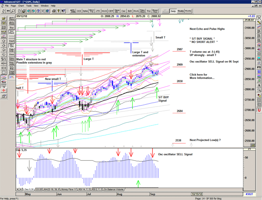262x200 pixels.
Task: Click the 10/19/18 date marker on timeline
Action: coord(197,194)
